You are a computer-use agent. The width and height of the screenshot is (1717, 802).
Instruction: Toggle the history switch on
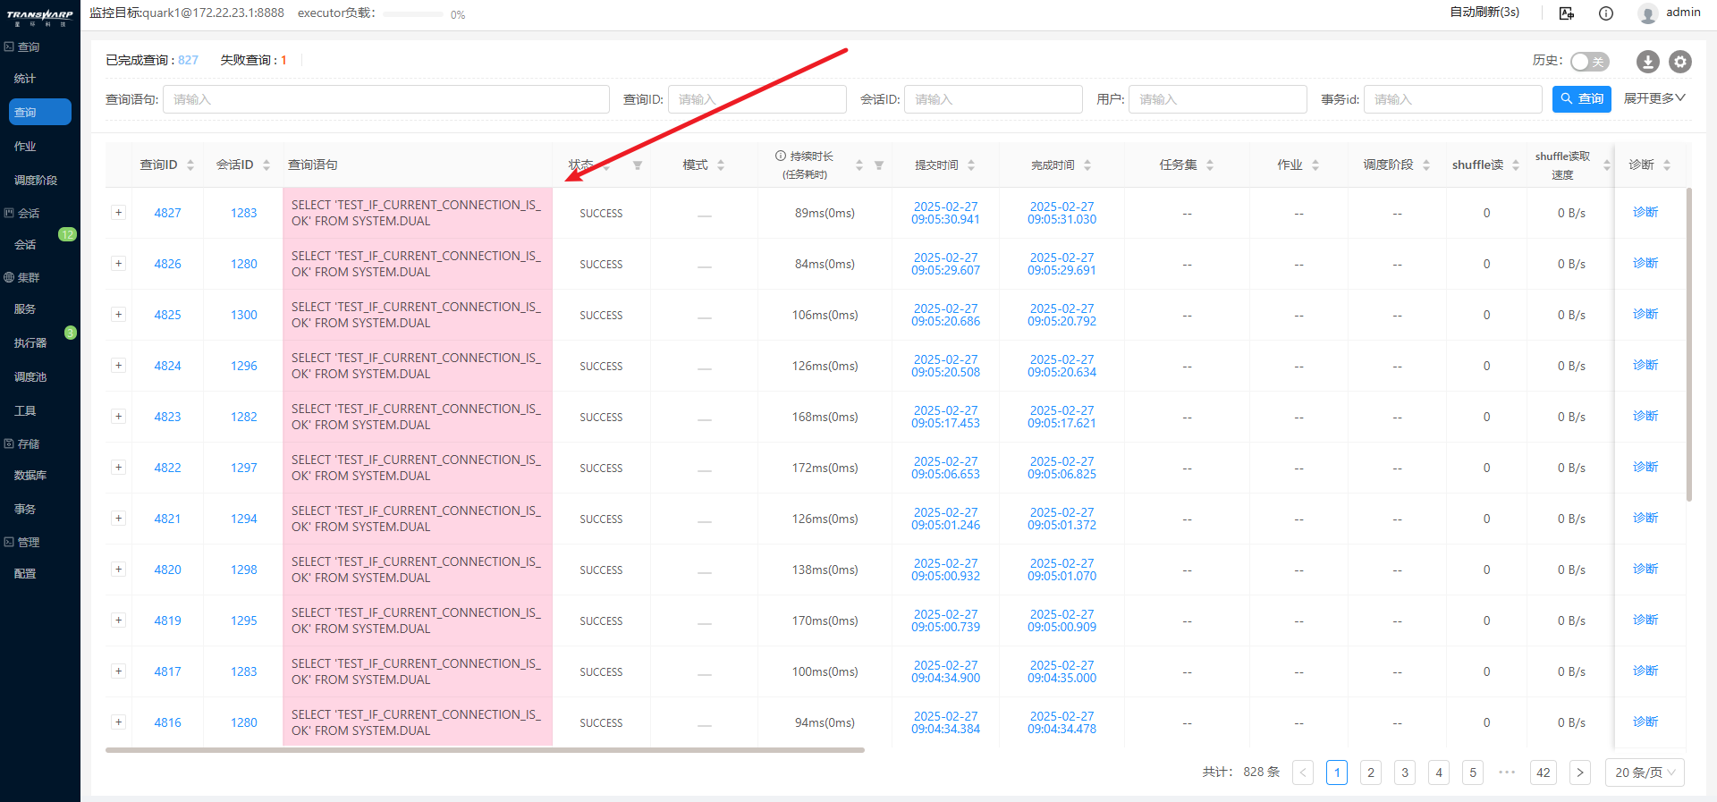pos(1589,62)
